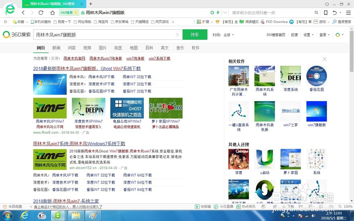Toggle the lightning speed-mode icon in address bar
Screen dimensions: 354x221
click(x=218, y=12)
